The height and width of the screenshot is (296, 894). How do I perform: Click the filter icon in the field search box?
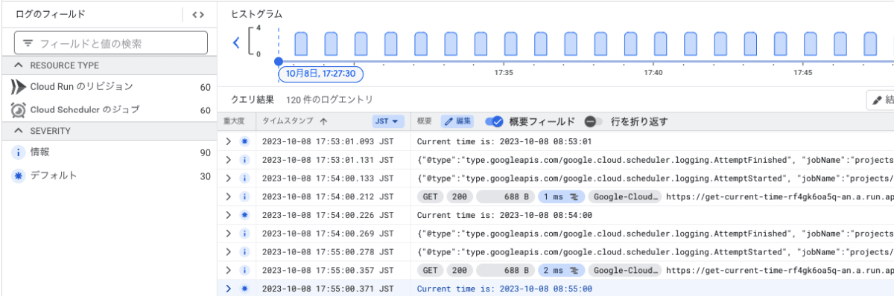(x=28, y=44)
